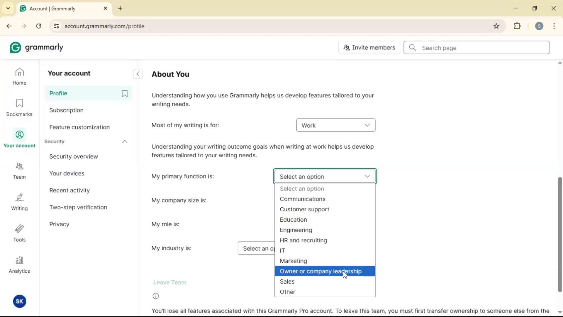Open the Team sidebar icon
Screen dimensions: 563x317
tap(19, 171)
